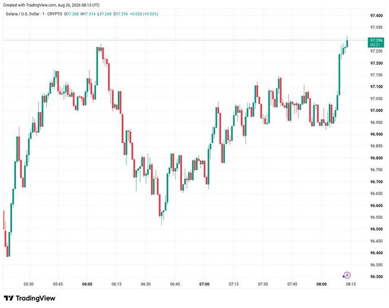Click the 05:30 time axis label
This screenshot has height=308, width=389.
pos(29,284)
